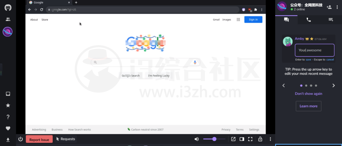Open Chrome three-dot menu
The width and height of the screenshot is (342, 146).
[x=262, y=9]
